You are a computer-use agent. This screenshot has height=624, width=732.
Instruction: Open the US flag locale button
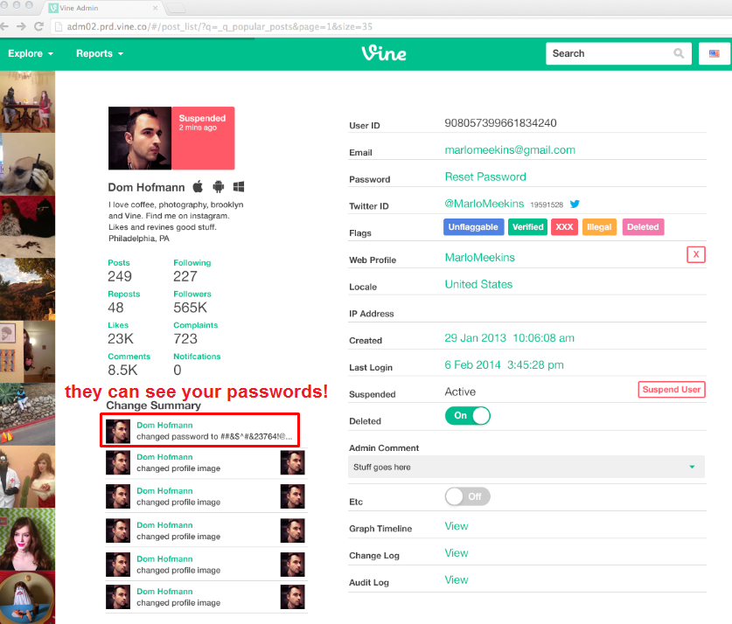[715, 53]
